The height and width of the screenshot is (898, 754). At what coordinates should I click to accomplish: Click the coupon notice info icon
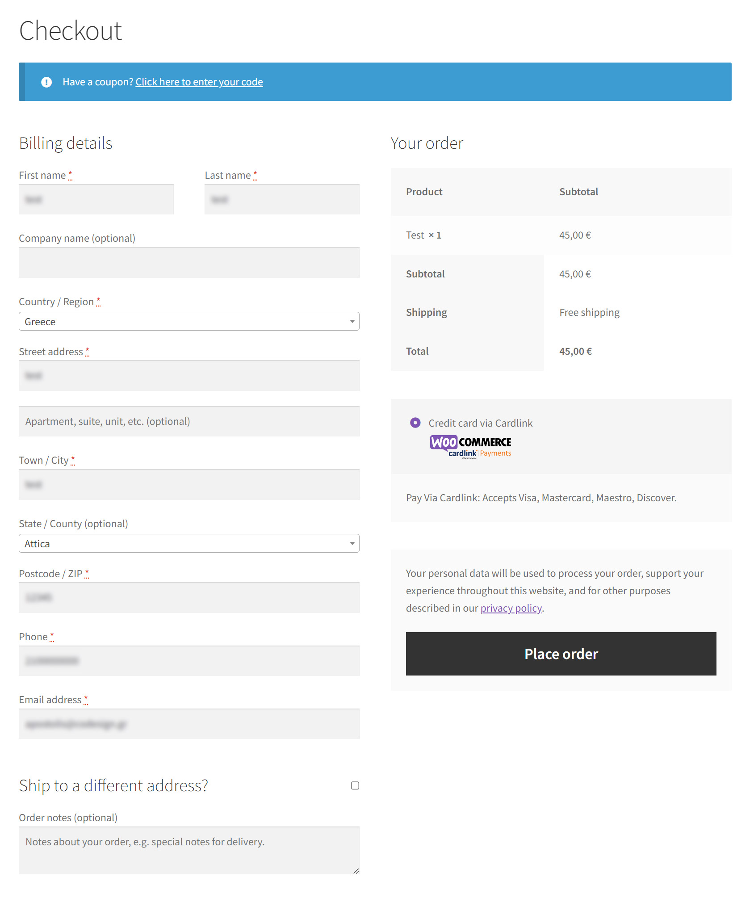(46, 82)
